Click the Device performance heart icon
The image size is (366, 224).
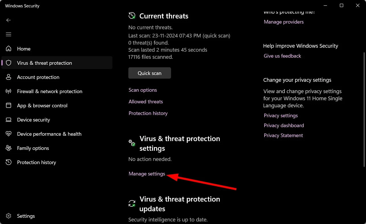point(9,134)
